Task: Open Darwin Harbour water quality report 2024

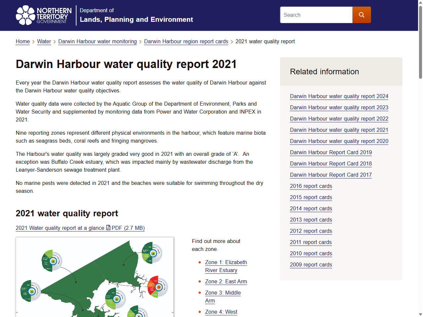Action: click(339, 96)
